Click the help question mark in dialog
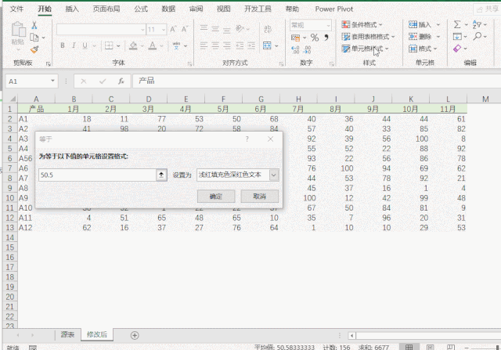The height and width of the screenshot is (350, 501). point(247,139)
